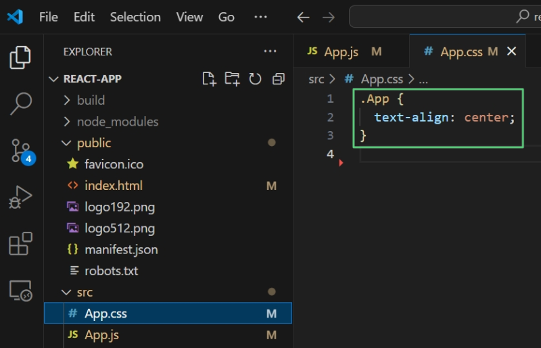Click line number 1 in the editor
Screen dimensions: 541x348
click(330, 99)
